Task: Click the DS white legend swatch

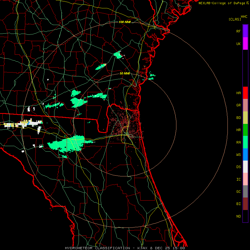Action: [x=245, y=167]
